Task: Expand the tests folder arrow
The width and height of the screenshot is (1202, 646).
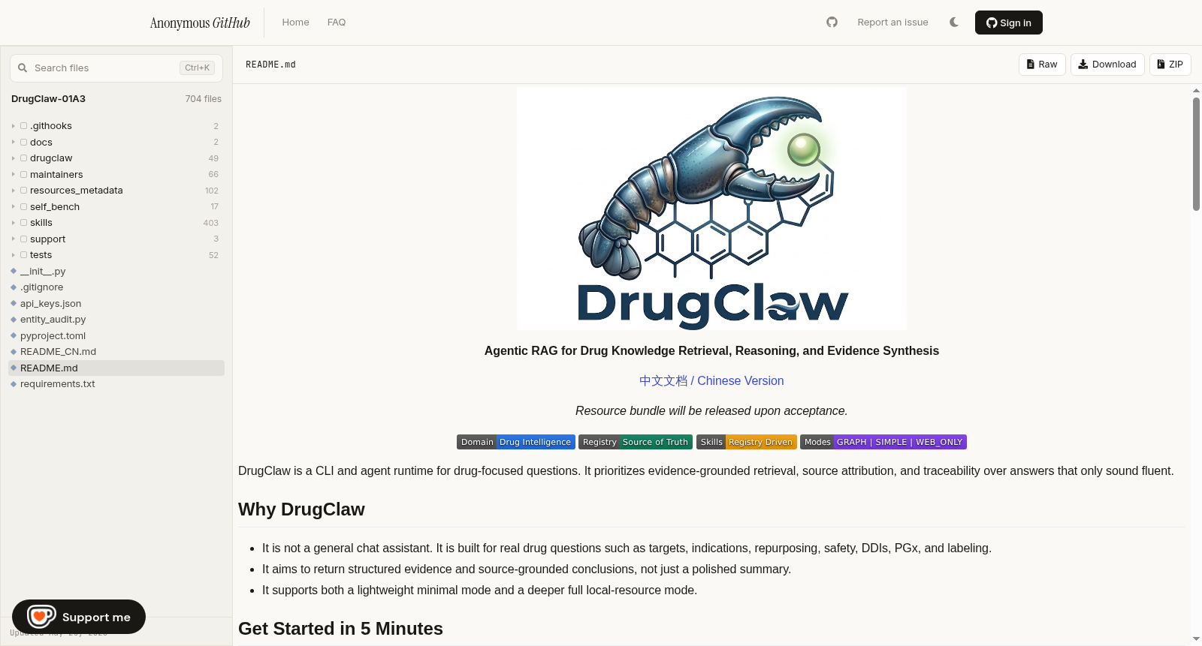Action: [x=14, y=255]
